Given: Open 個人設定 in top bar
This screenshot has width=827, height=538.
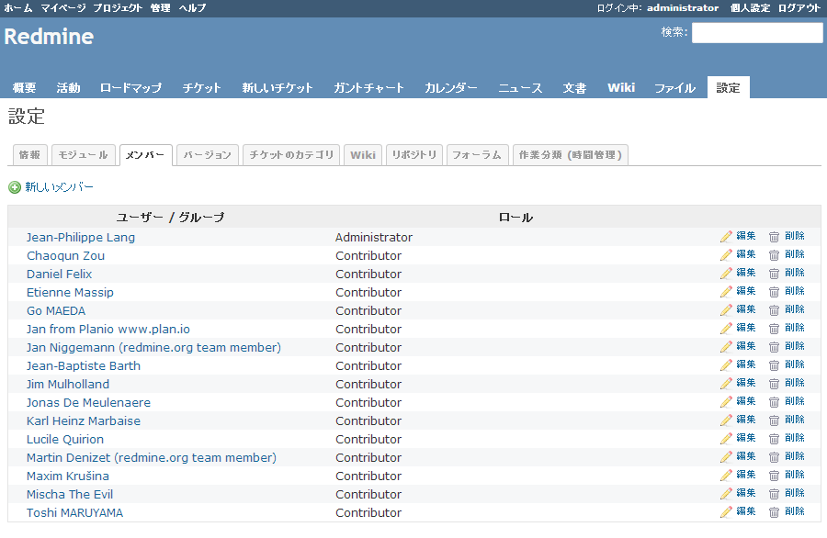Looking at the screenshot, I should tap(750, 8).
